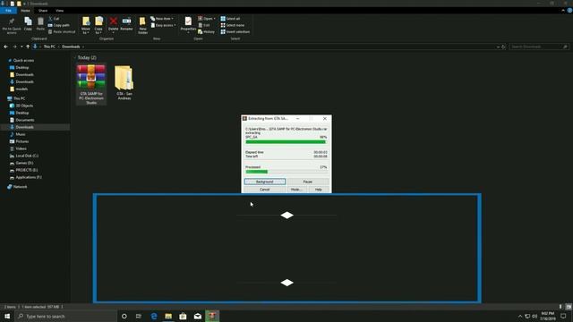Click Paste shortcut in the ribbon

point(62,32)
